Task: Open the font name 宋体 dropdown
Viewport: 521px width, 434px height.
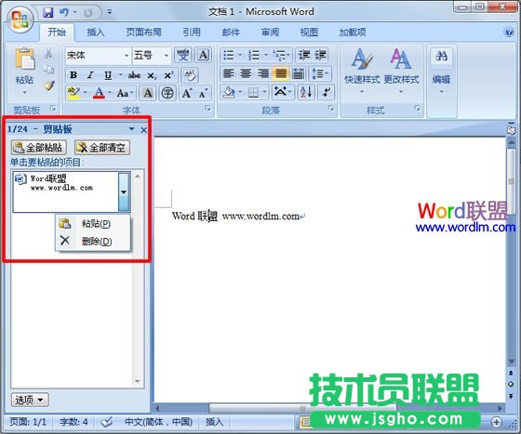Action: click(127, 56)
